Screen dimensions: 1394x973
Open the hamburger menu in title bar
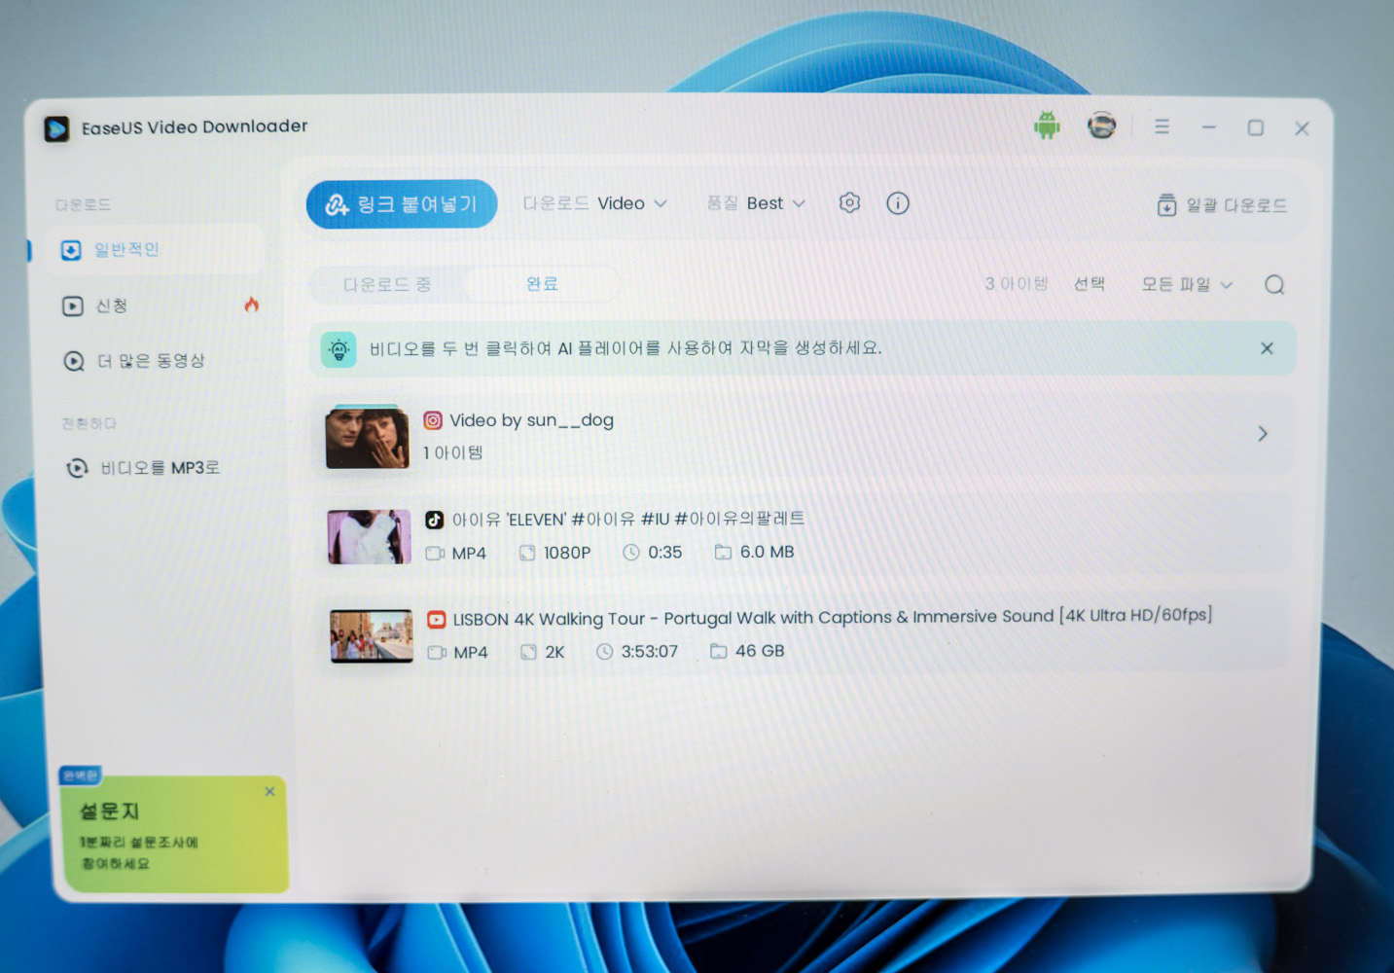(1162, 126)
